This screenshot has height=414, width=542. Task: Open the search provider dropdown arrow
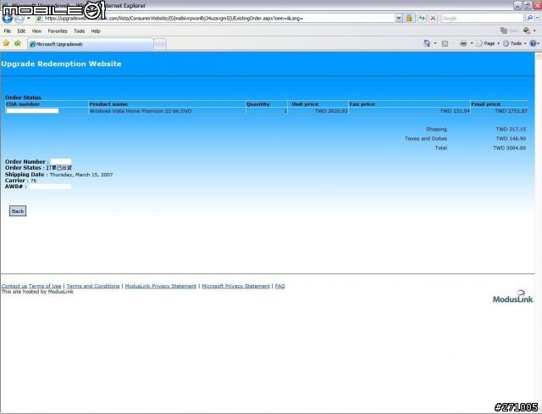(x=538, y=18)
